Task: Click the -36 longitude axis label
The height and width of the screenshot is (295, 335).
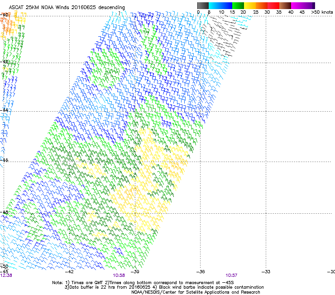Action: [201, 272]
